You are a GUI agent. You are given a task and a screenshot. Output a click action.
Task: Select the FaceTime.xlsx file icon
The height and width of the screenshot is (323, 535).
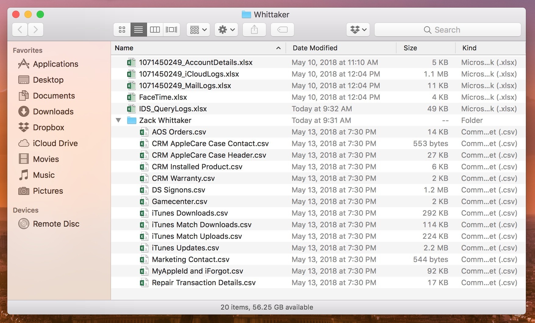coord(131,97)
